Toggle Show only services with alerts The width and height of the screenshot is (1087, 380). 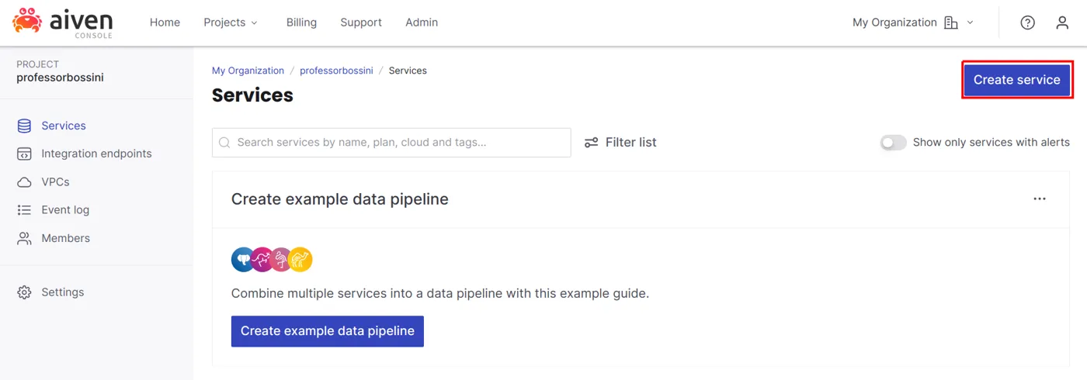pyautogui.click(x=894, y=143)
